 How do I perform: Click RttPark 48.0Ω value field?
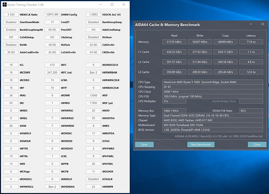(52, 45)
